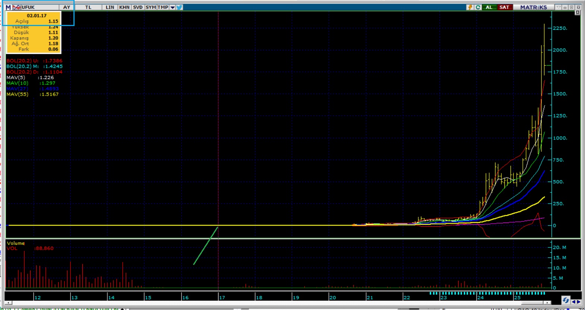Screen dimensions: 585x310
Task: Expand the dropdown arrow after TMP
Action: [172, 7]
